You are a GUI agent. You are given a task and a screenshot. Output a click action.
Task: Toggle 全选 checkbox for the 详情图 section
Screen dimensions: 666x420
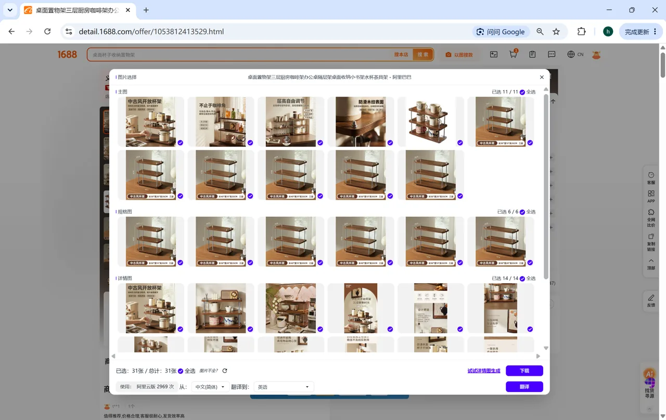click(x=522, y=279)
